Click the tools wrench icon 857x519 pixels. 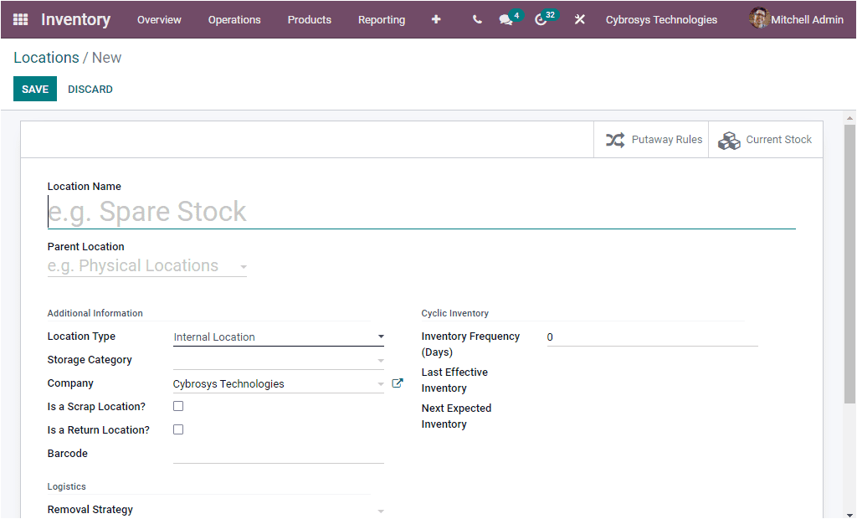(580, 19)
